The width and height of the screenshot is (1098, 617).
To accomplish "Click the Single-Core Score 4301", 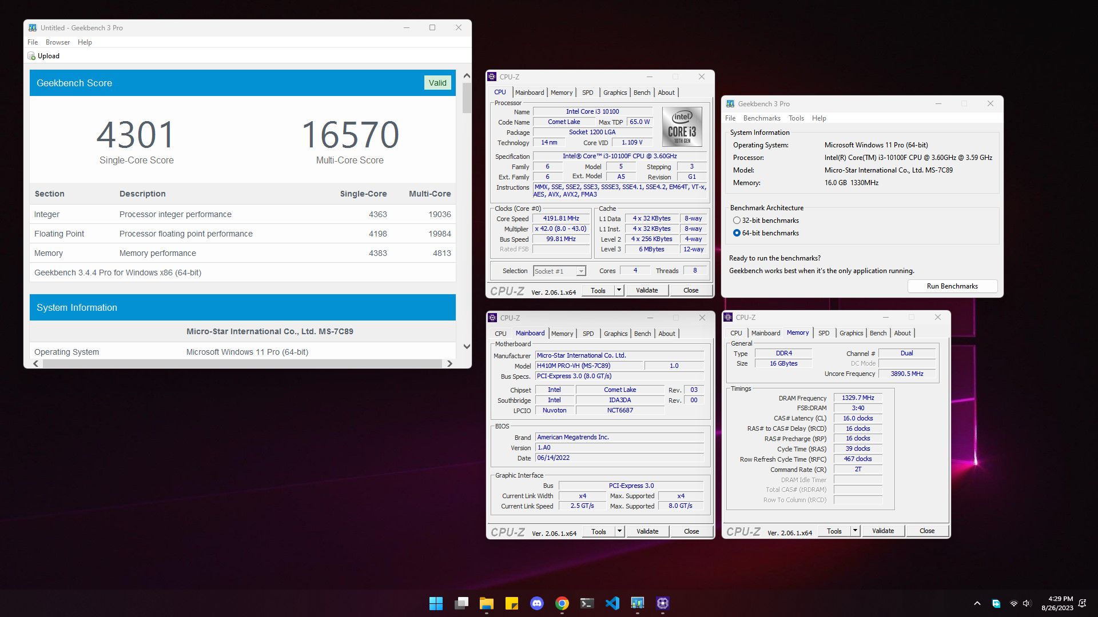I will [x=136, y=135].
